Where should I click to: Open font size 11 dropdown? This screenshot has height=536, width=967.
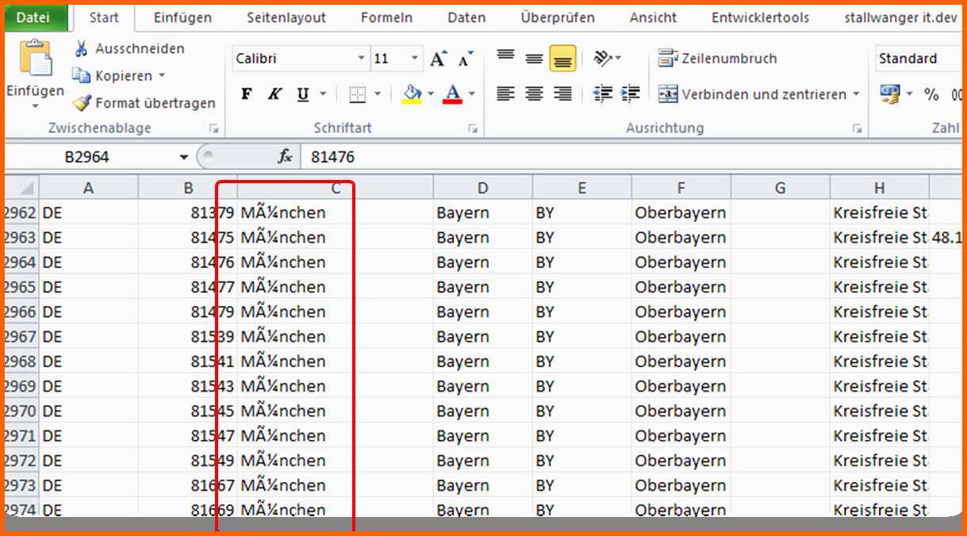pos(415,59)
